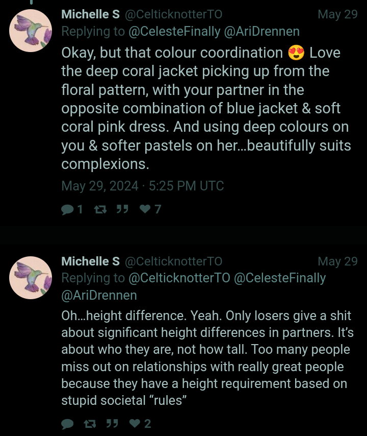Screen dimensions: 367x436
Task: Click the May 29 date on first tweet
Action: (x=337, y=14)
